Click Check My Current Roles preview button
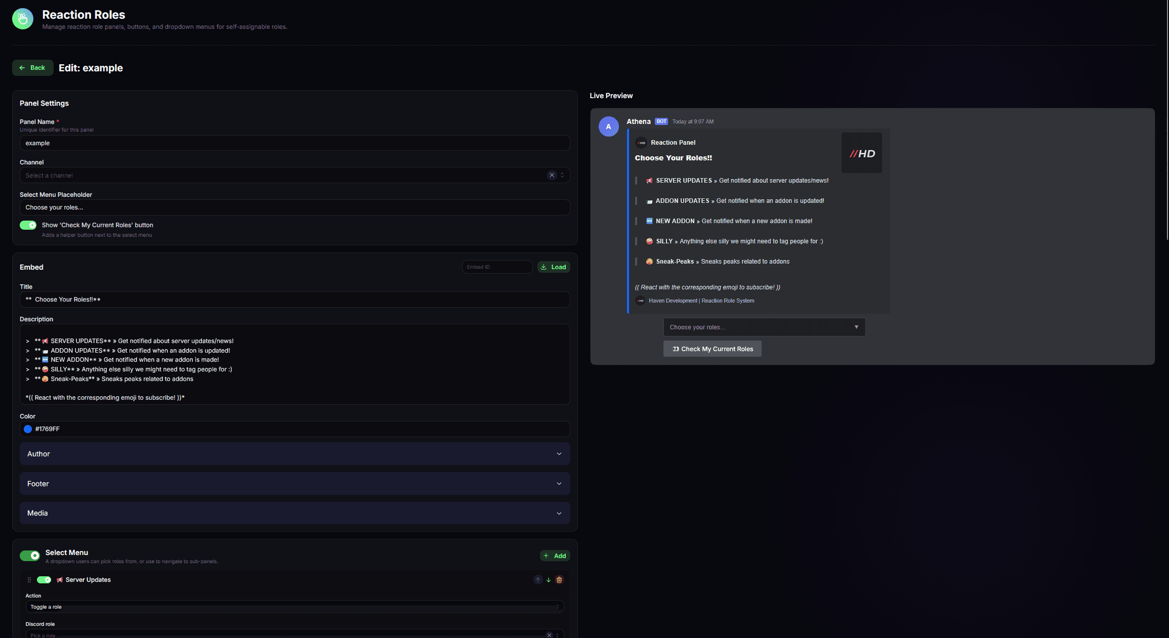 point(712,349)
